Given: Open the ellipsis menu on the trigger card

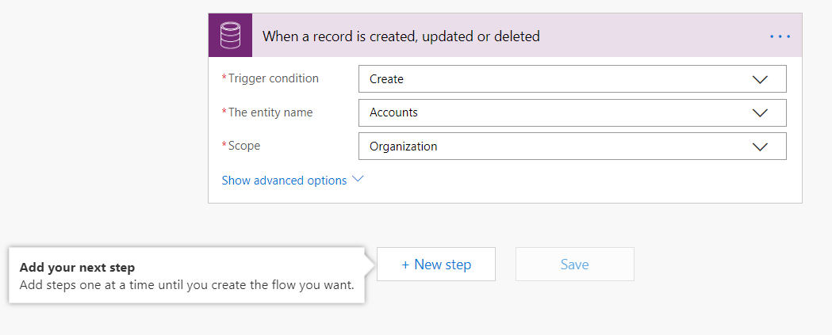Looking at the screenshot, I should tap(780, 36).
